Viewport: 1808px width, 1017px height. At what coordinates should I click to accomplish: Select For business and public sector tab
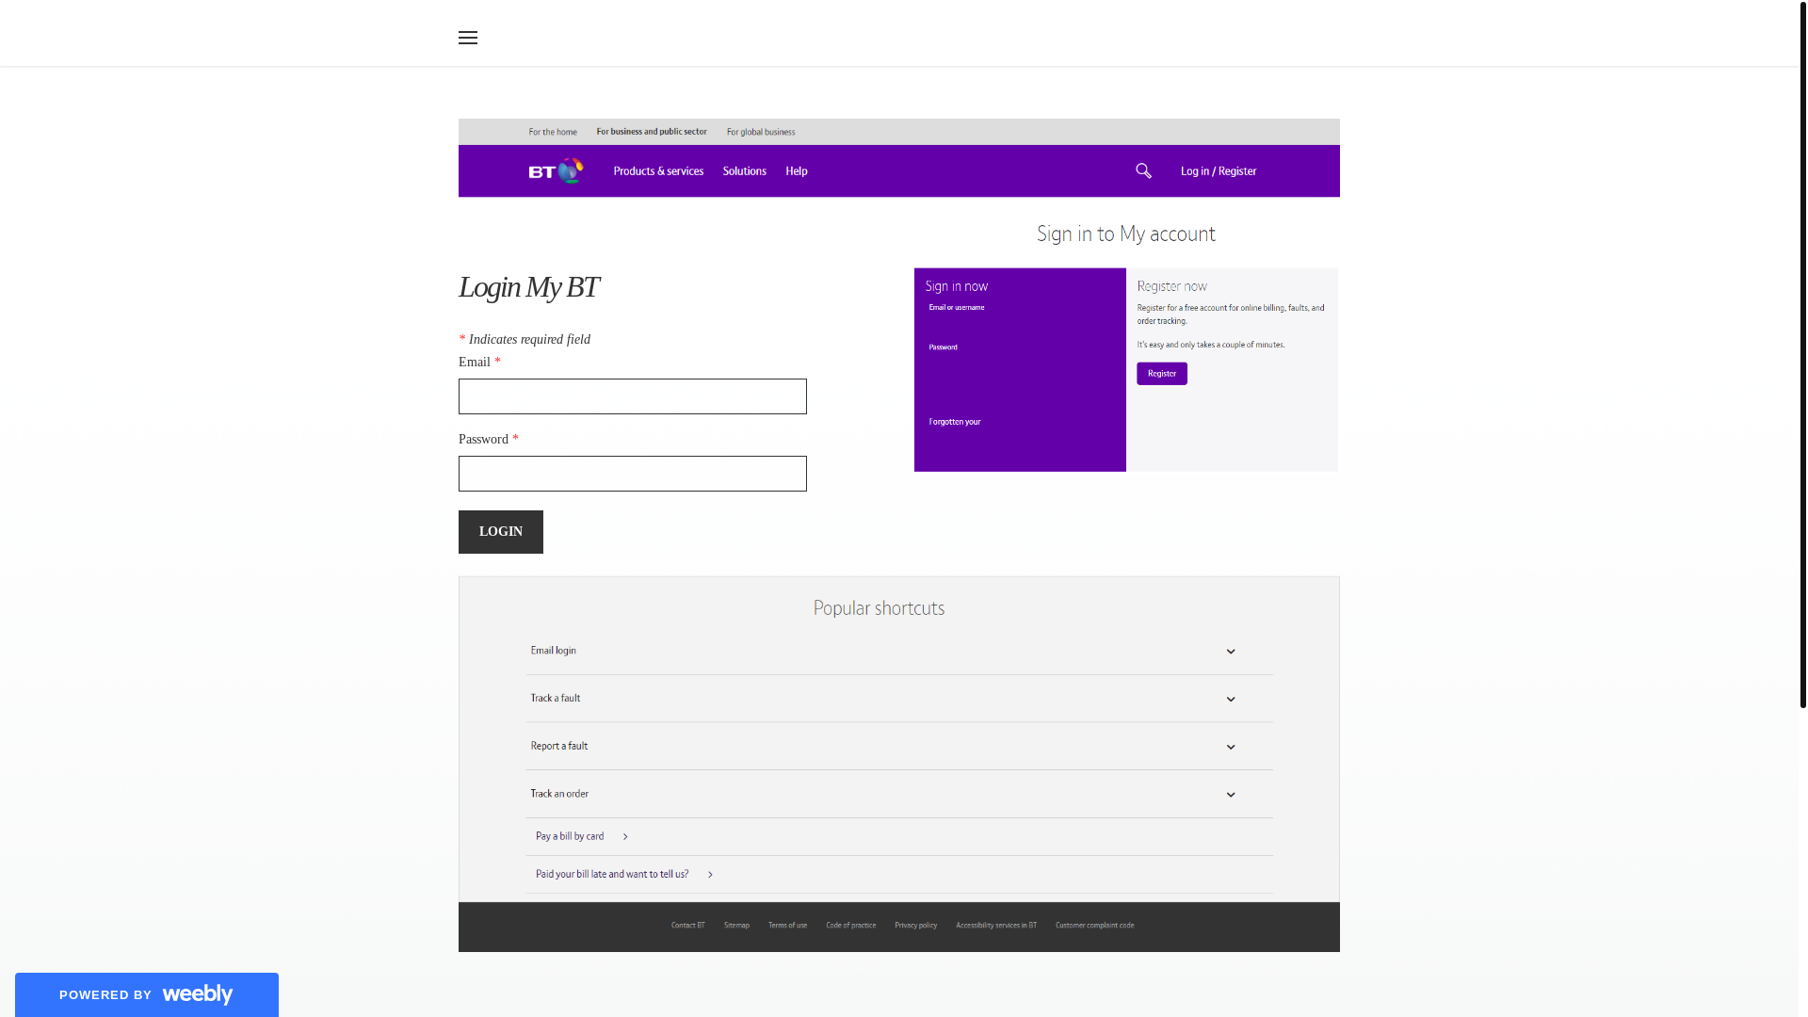[x=652, y=132]
